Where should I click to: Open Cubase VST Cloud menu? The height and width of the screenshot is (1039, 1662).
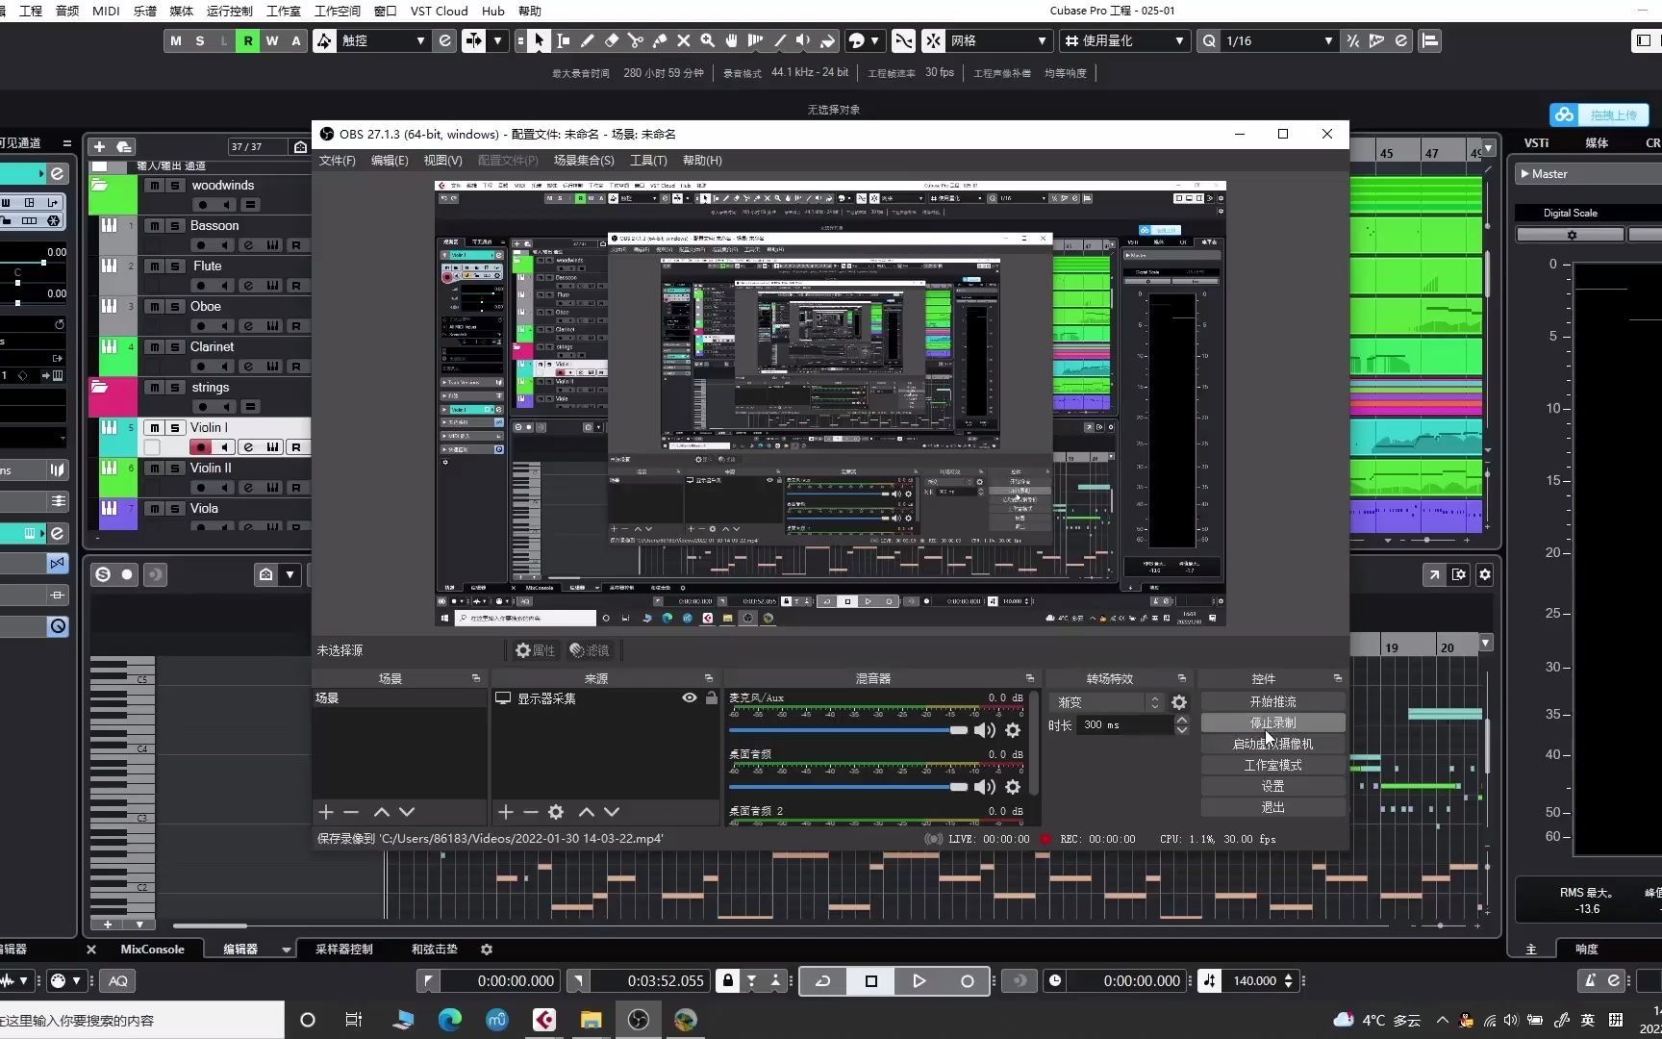pos(439,11)
